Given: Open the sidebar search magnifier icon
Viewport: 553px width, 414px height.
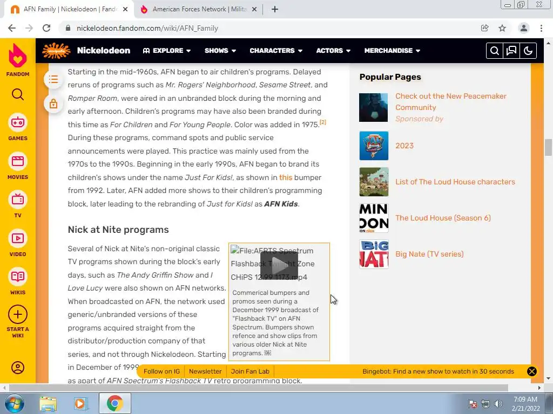Looking at the screenshot, I should pos(18,94).
